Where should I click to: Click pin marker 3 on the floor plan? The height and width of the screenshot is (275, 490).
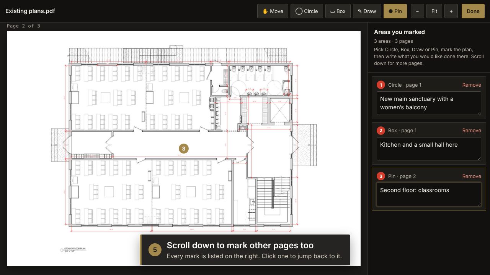[184, 149]
